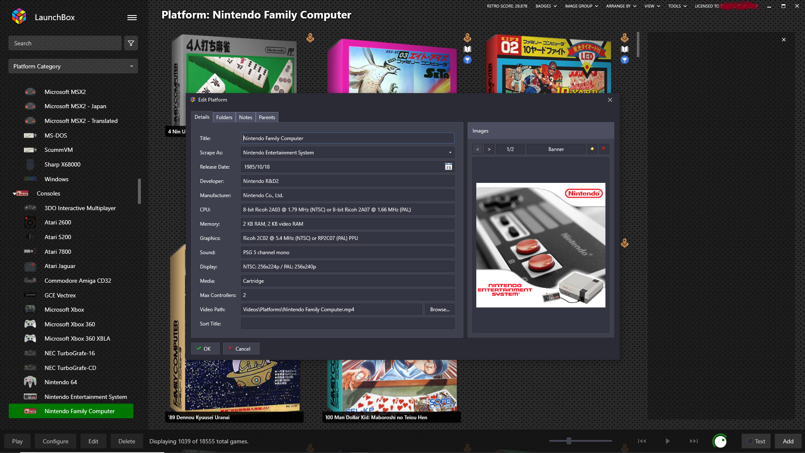805x453 pixels.
Task: Click the sidebar platform list scrollbar
Action: [x=139, y=191]
